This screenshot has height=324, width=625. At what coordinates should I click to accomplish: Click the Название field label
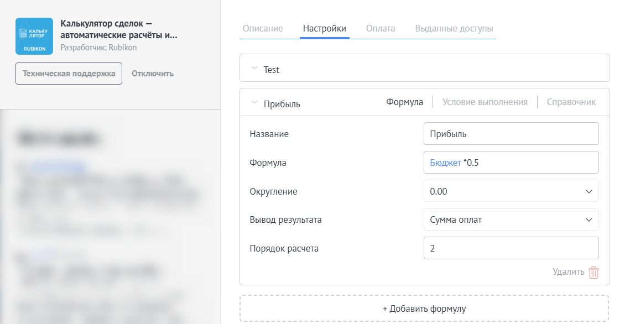(x=269, y=134)
